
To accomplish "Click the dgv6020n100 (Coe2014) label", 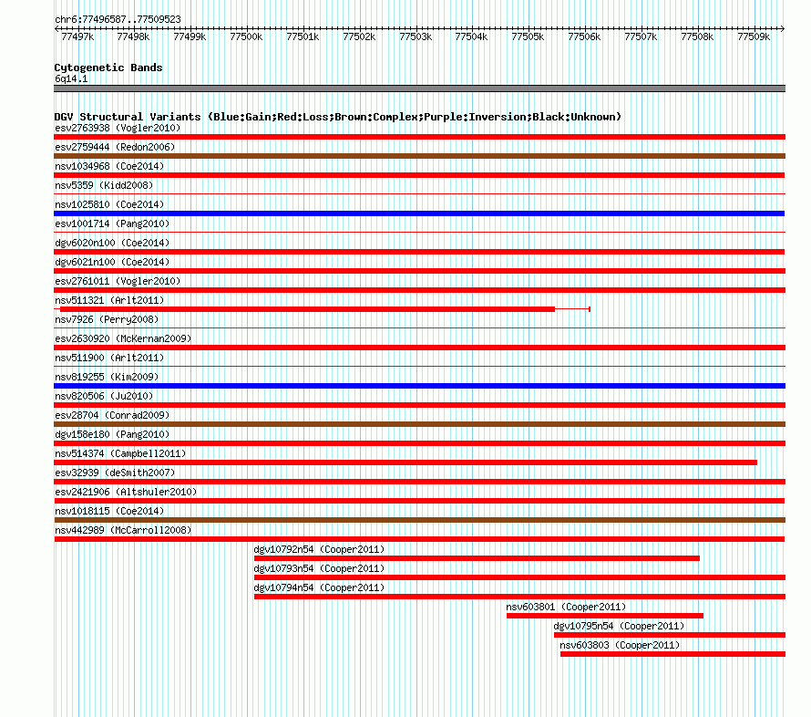I will [112, 243].
